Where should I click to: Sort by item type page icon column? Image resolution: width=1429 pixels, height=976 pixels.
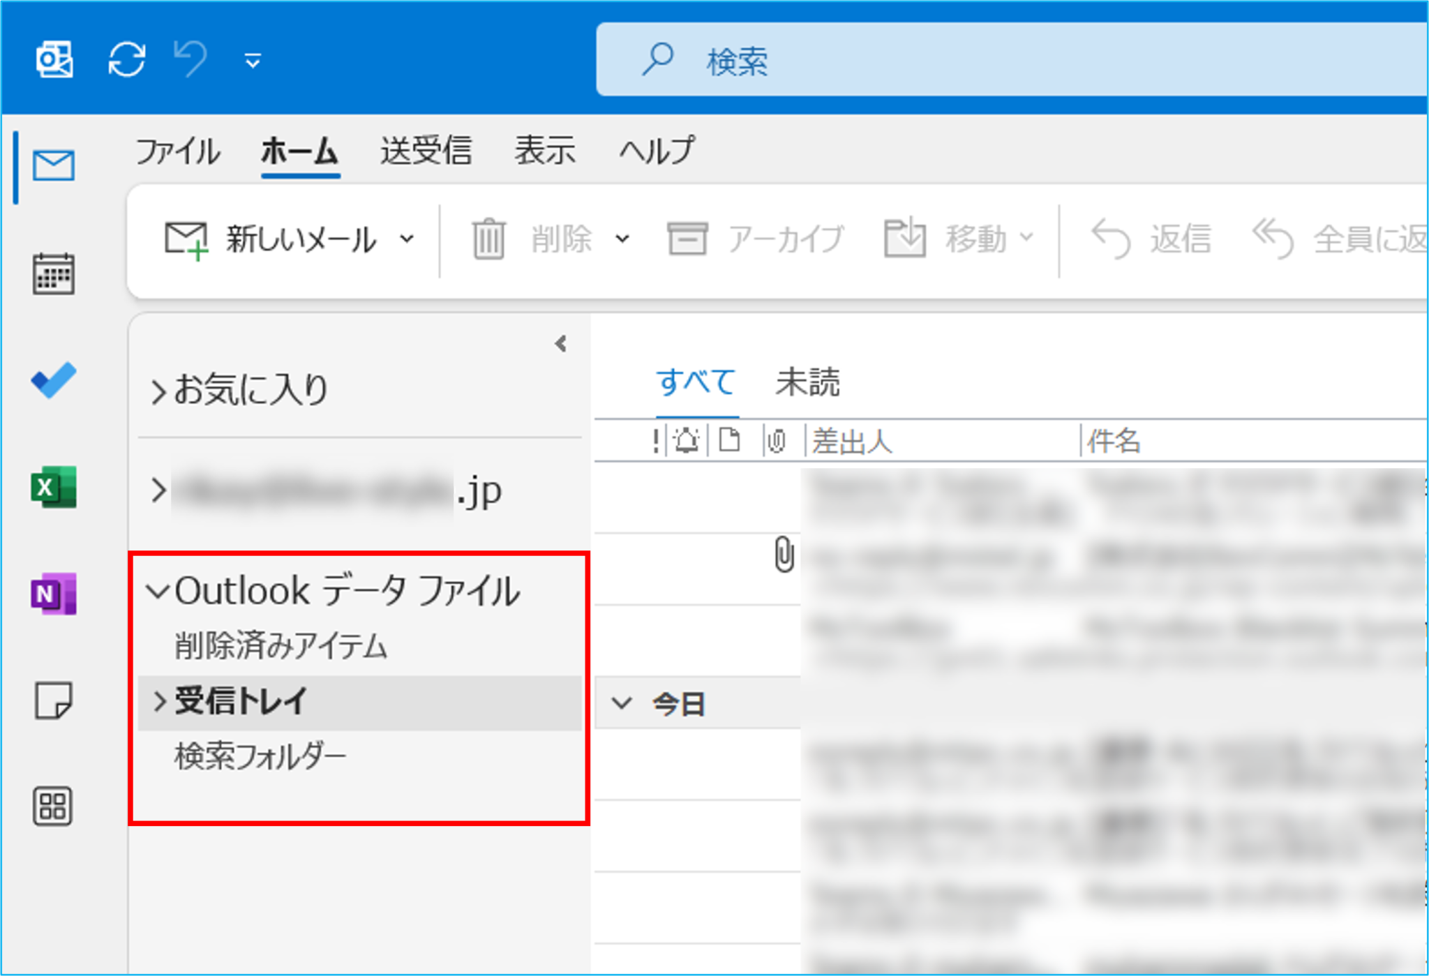pos(729,440)
